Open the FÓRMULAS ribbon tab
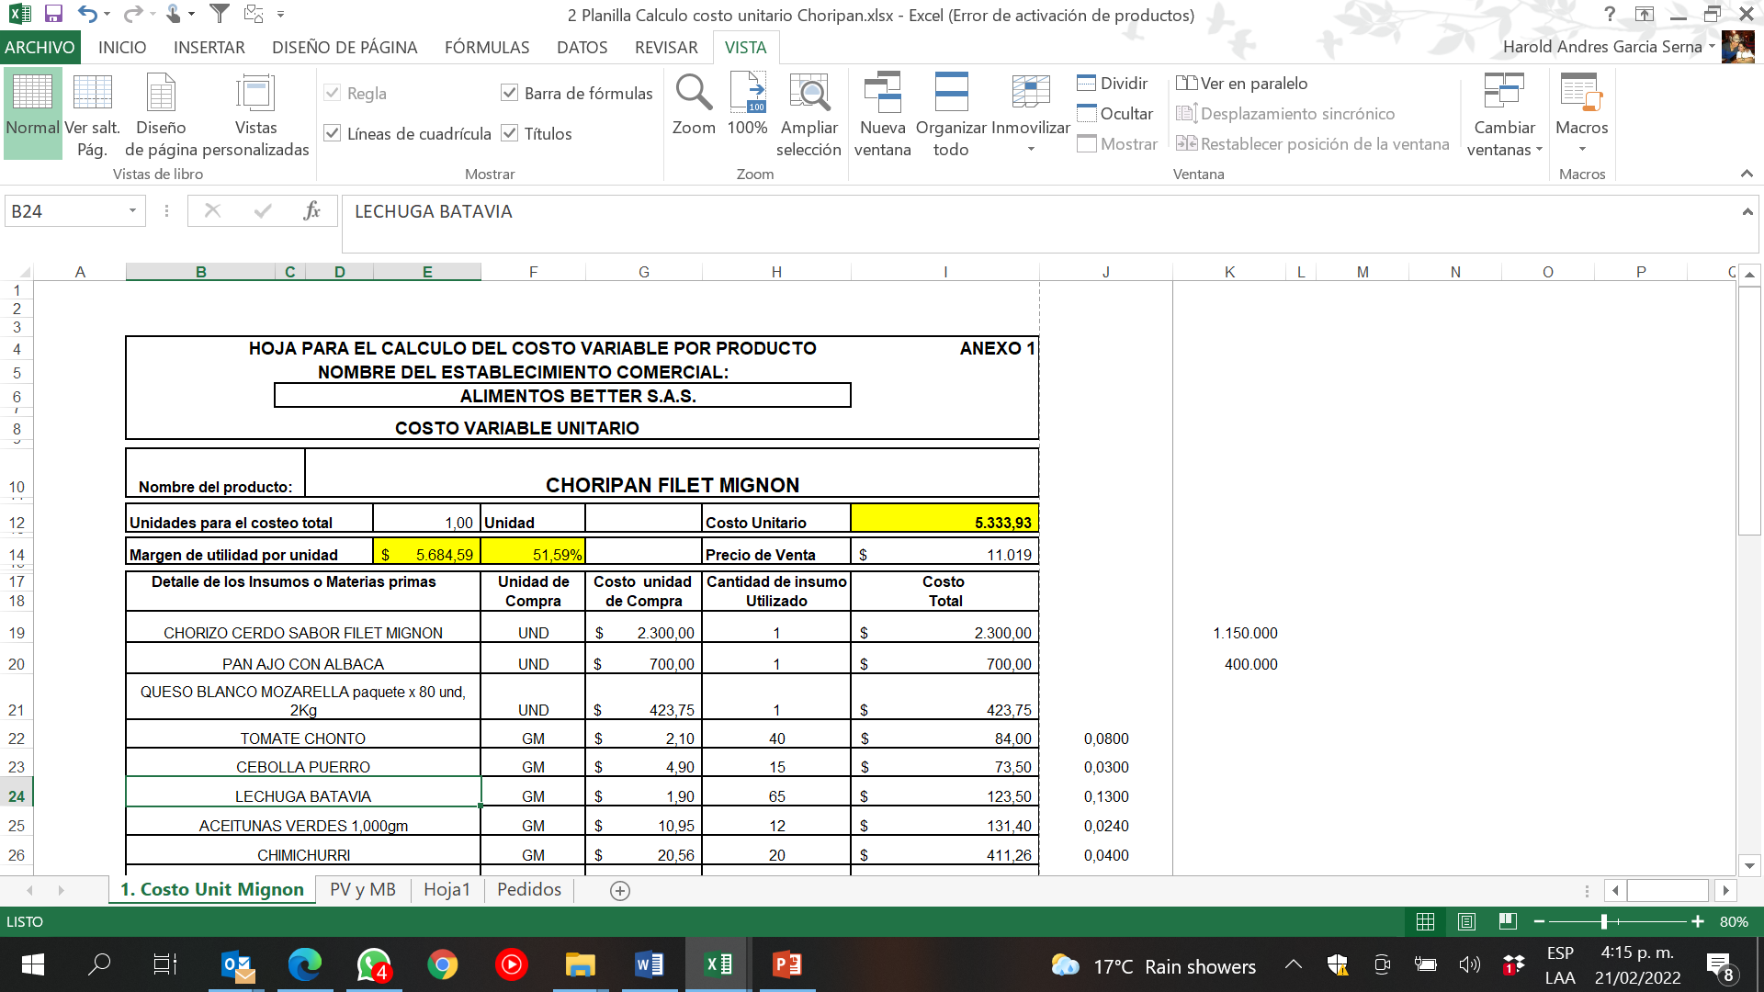Viewport: 1764px width, 992px height. [x=487, y=47]
